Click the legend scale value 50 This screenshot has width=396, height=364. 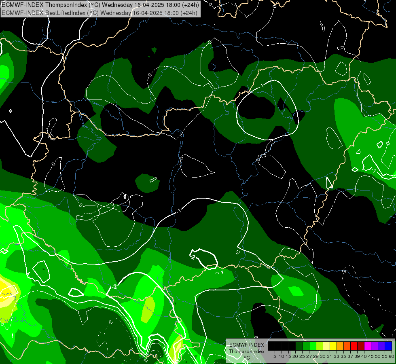coord(378,356)
